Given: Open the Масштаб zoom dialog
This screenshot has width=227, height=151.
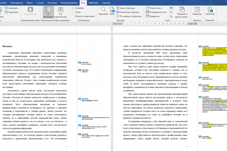Looking at the screenshot, I should tap(103, 11).
